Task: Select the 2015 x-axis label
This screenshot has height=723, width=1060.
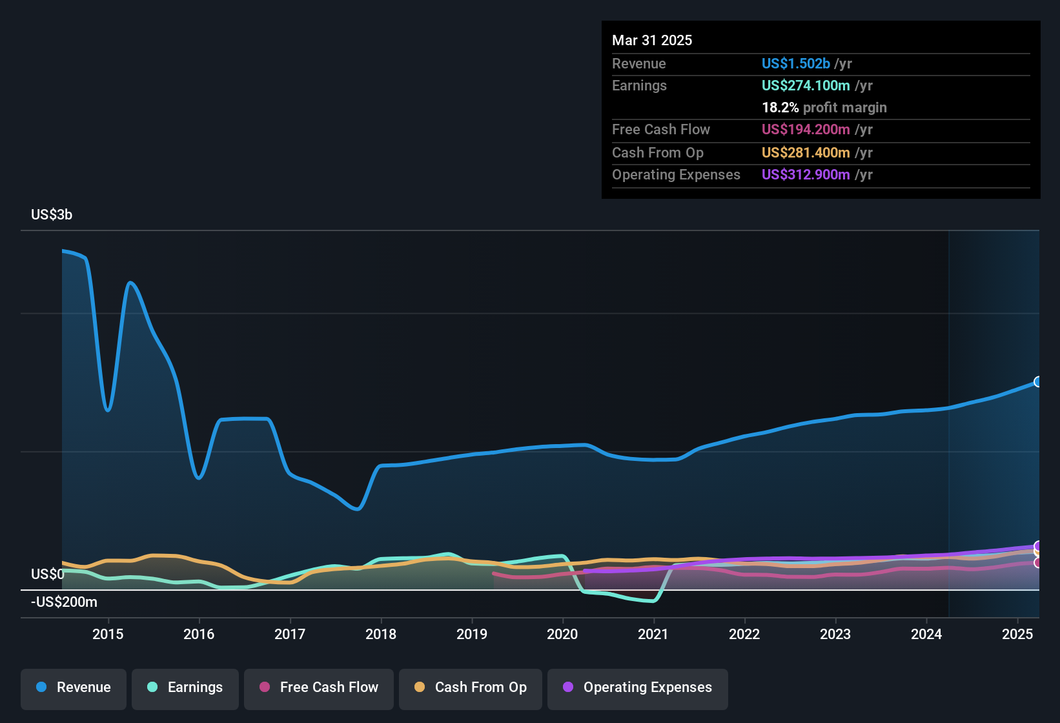Action: coord(108,634)
